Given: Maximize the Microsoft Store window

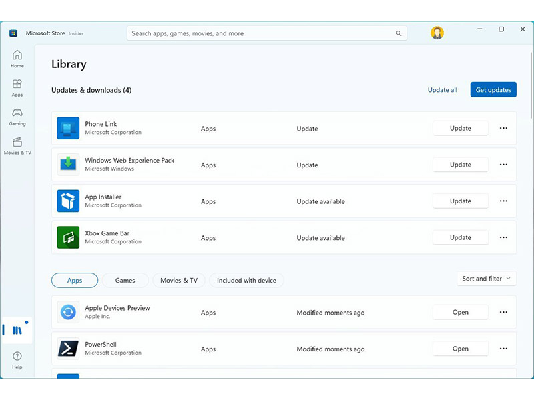Looking at the screenshot, I should [x=501, y=29].
